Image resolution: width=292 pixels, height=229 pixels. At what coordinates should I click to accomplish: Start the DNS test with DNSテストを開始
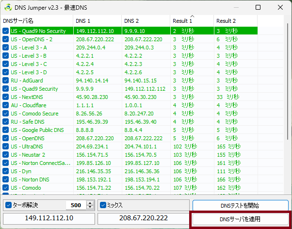241,205
